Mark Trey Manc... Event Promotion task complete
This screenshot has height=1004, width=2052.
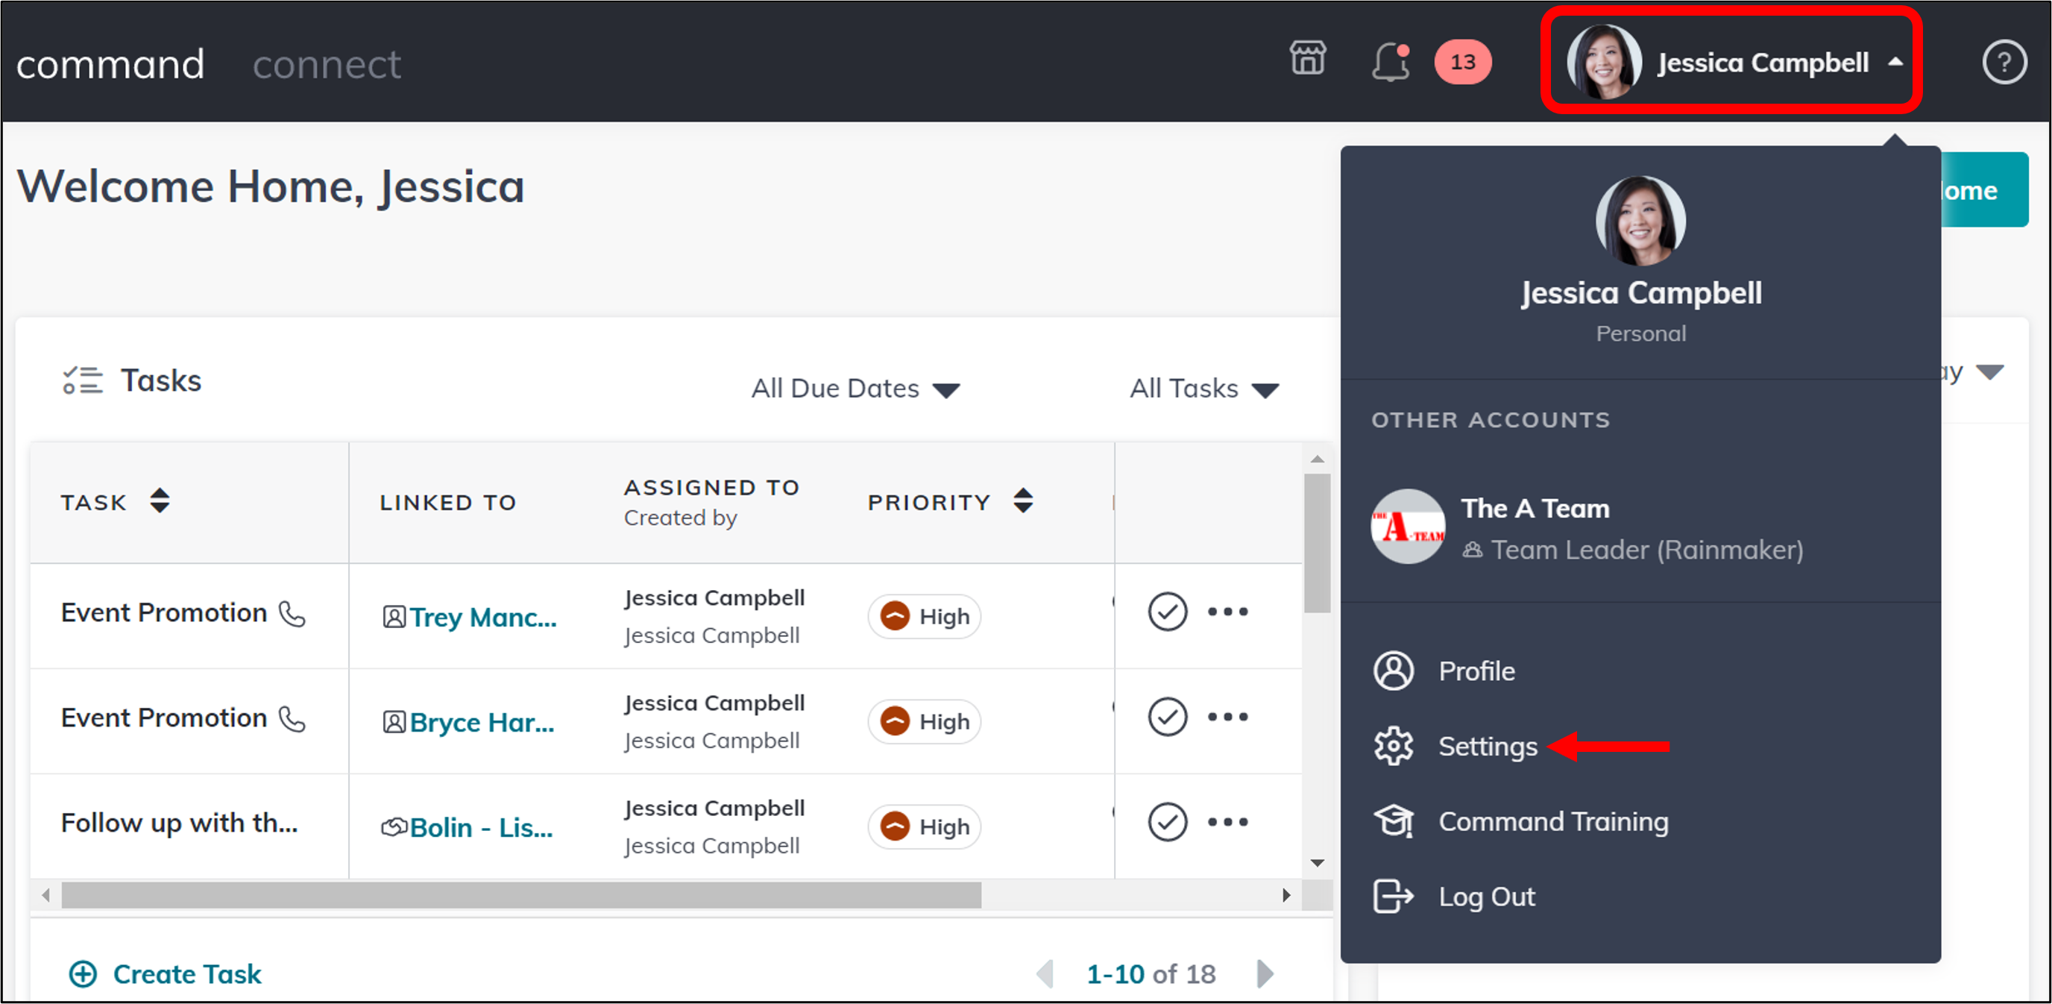pos(1168,612)
